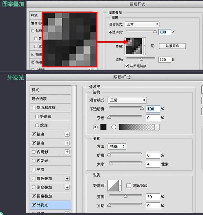This screenshot has height=215, width=203.
Task: Select 样式 in the 外发光 dialog list
Action: pyautogui.click(x=51, y=90)
